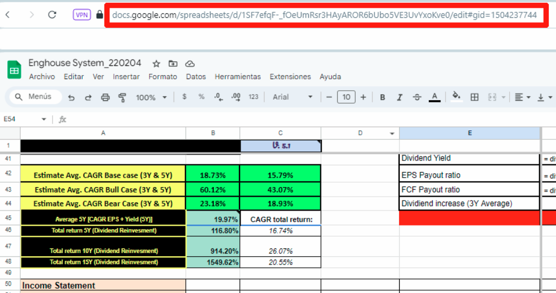
Task: Open the name box dropdown at E54
Action: (44, 119)
